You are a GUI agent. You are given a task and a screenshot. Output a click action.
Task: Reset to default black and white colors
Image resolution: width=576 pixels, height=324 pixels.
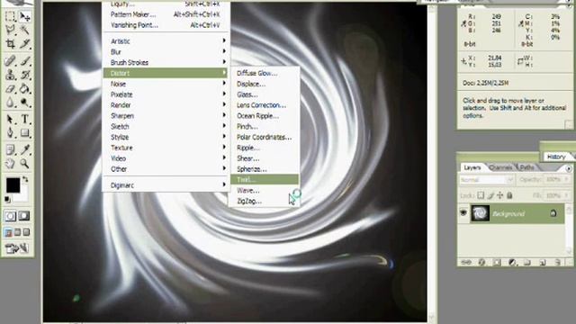[7, 200]
